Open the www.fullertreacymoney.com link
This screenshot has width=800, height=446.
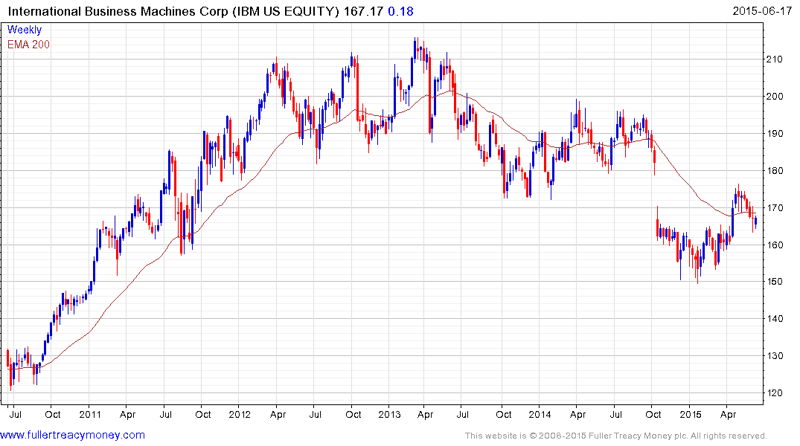72,435
